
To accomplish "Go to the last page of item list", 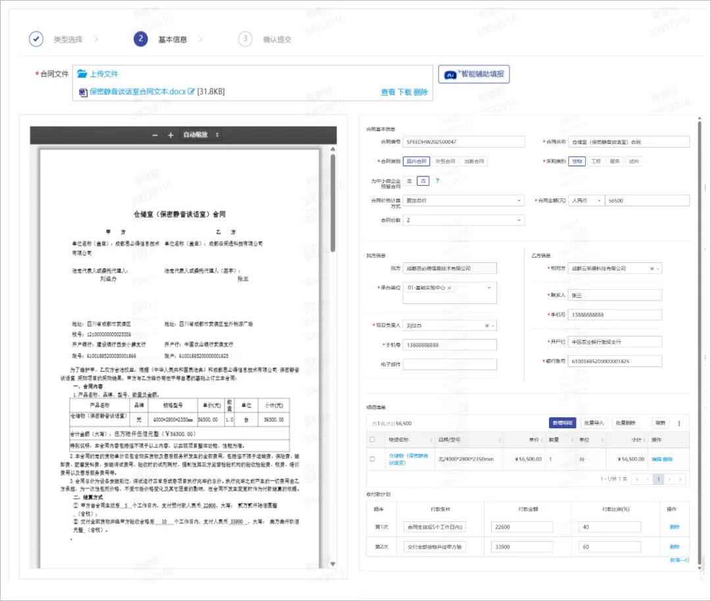I will point(681,479).
